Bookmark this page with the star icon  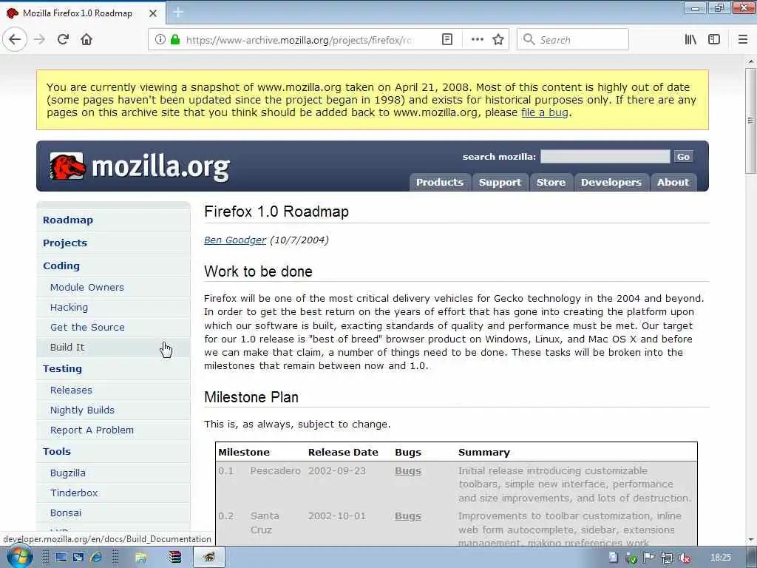point(498,40)
